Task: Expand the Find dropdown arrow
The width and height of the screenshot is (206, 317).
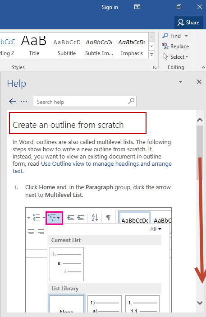Action: tap(187, 36)
